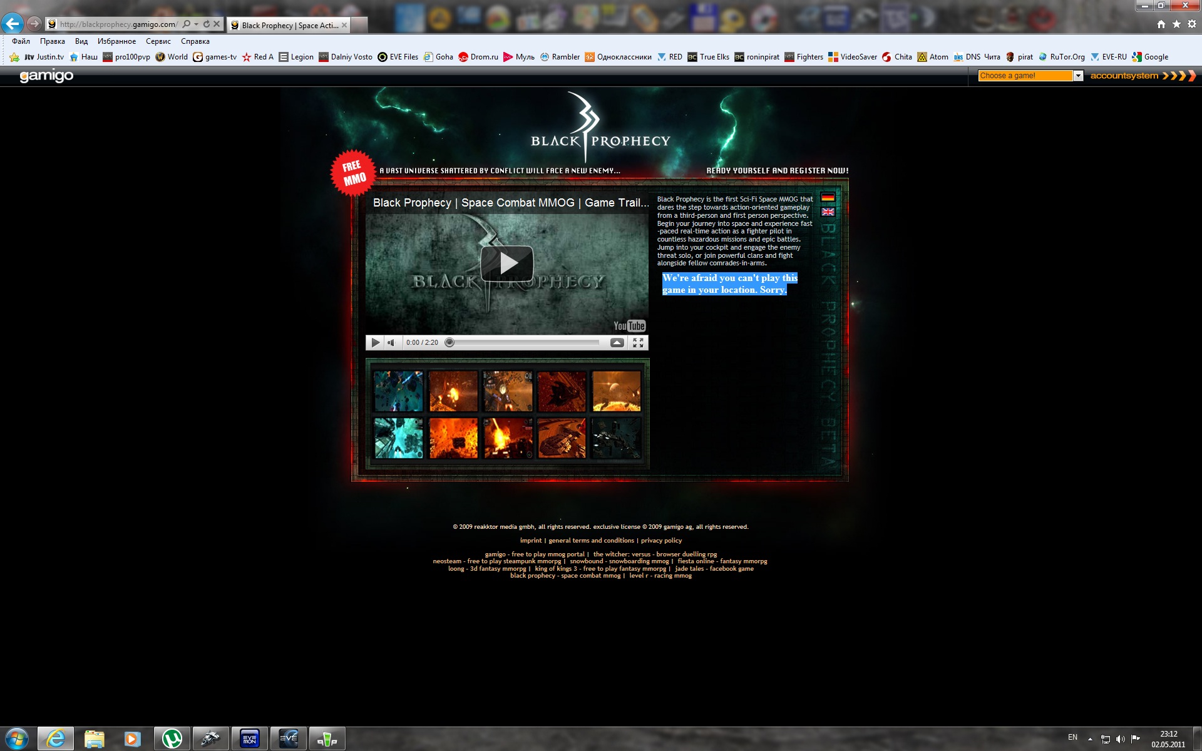The width and height of the screenshot is (1202, 751).
Task: Stop loading via the address bar X
Action: (217, 24)
